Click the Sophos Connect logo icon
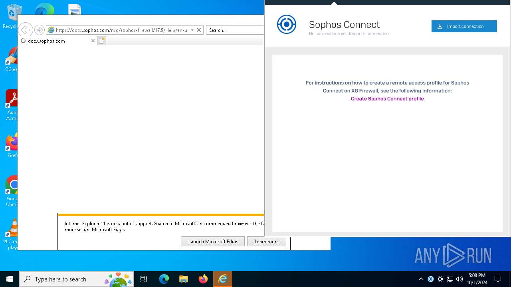Viewport: 511px width, 287px height. point(287,24)
